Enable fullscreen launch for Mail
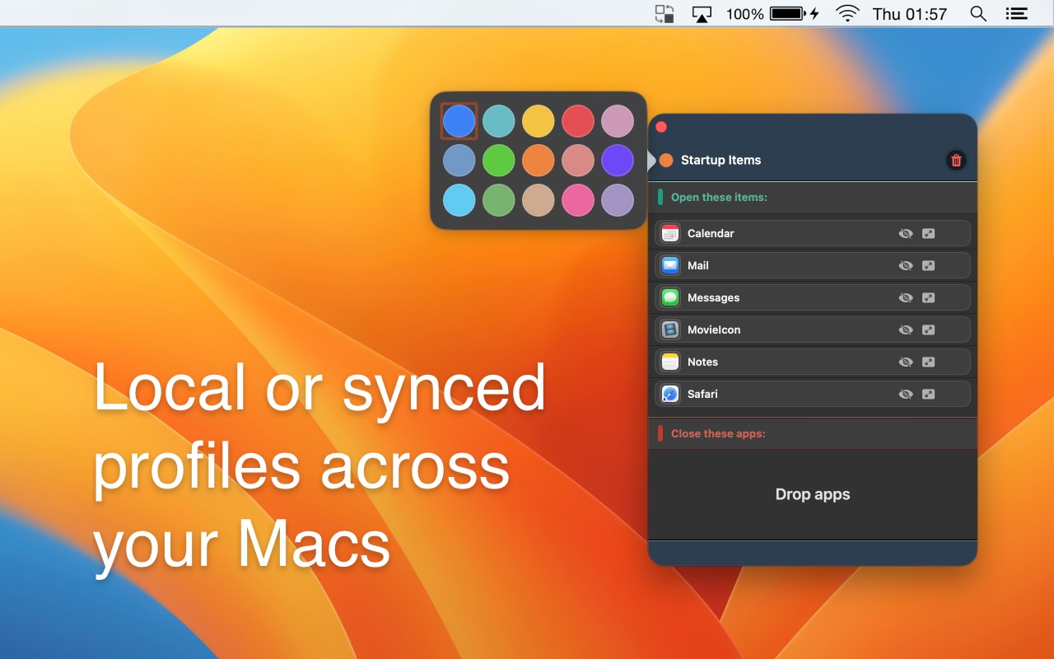The image size is (1054, 659). [x=929, y=265]
